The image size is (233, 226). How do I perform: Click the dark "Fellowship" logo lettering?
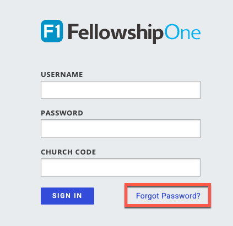tap(116, 34)
